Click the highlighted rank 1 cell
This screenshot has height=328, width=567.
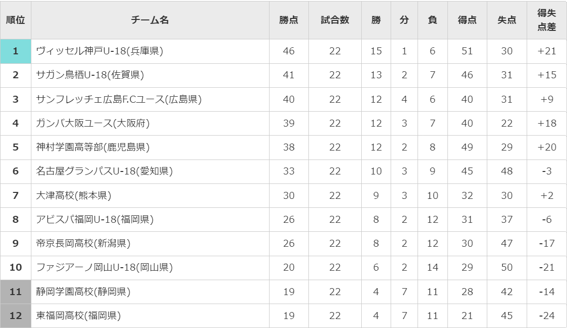coord(15,51)
